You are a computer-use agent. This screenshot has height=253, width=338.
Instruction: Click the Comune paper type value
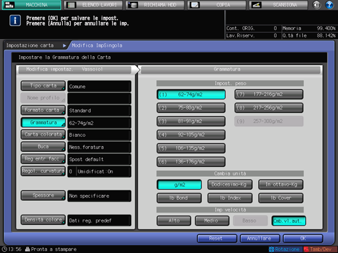[99, 86]
